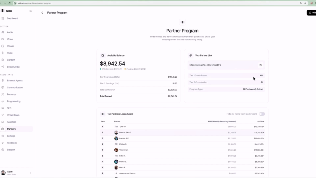
Task: Click the Video camera icon in the sidebar
Action: click(3, 39)
